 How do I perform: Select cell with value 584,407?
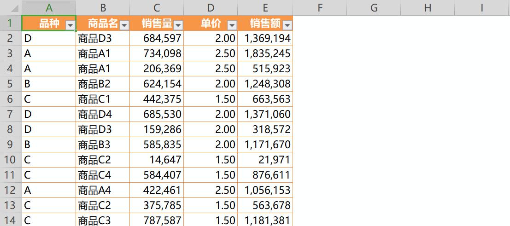pos(157,175)
